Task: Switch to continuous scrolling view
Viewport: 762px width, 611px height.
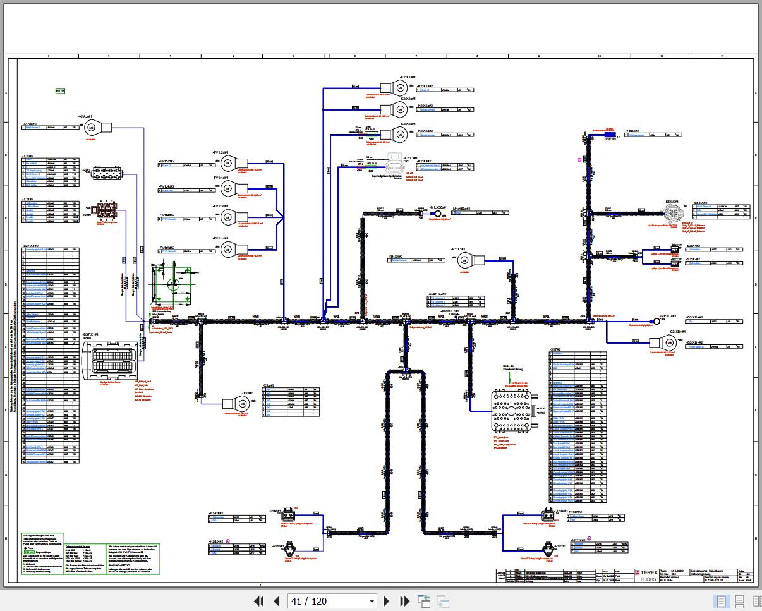Action: click(x=739, y=601)
